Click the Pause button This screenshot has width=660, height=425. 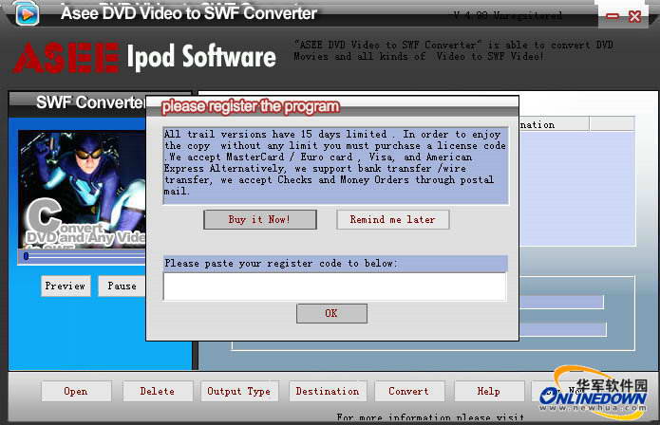[123, 286]
